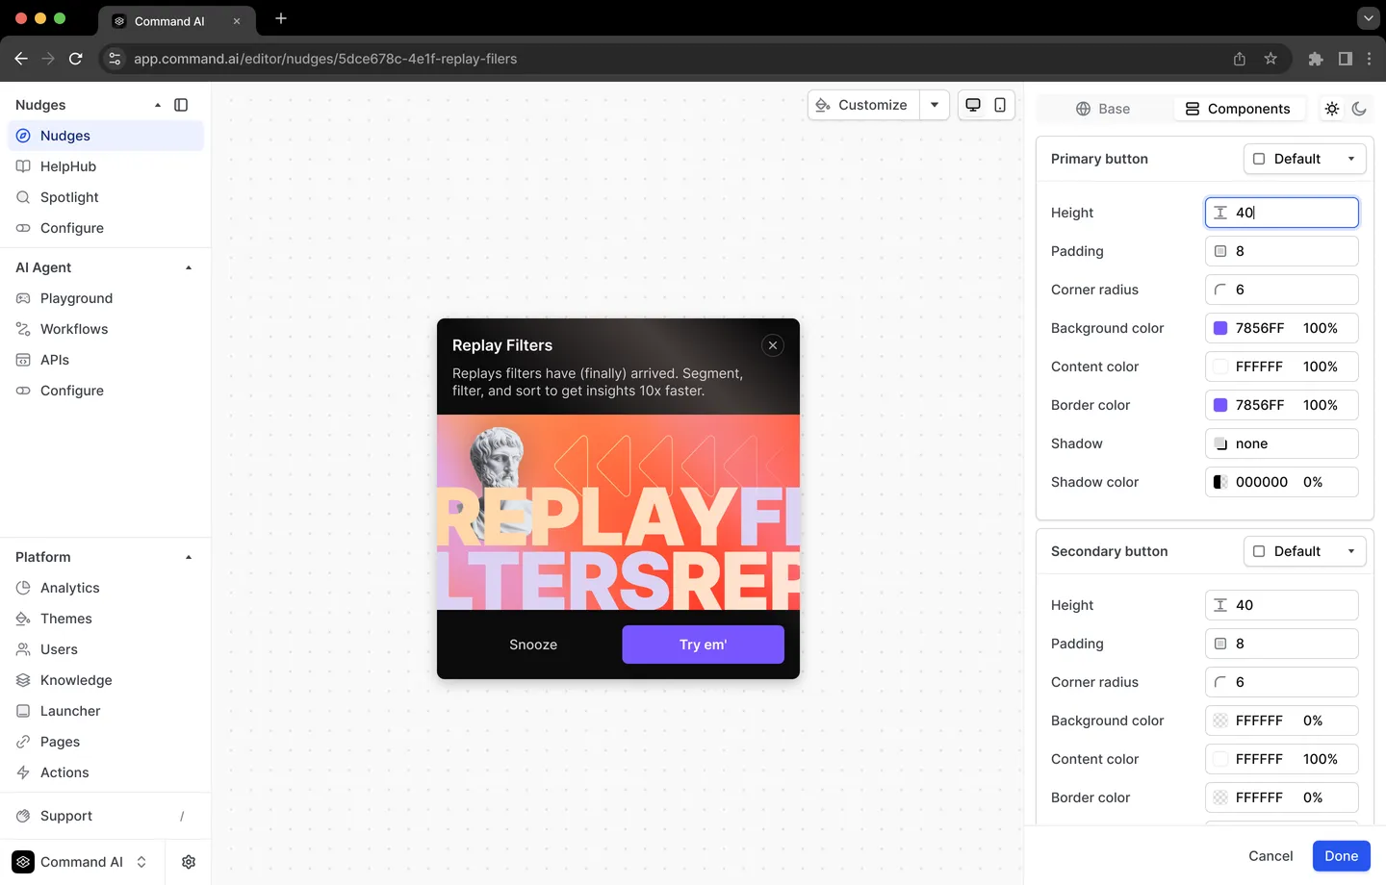Open Secondary button Background color swatch

pos(1220,721)
